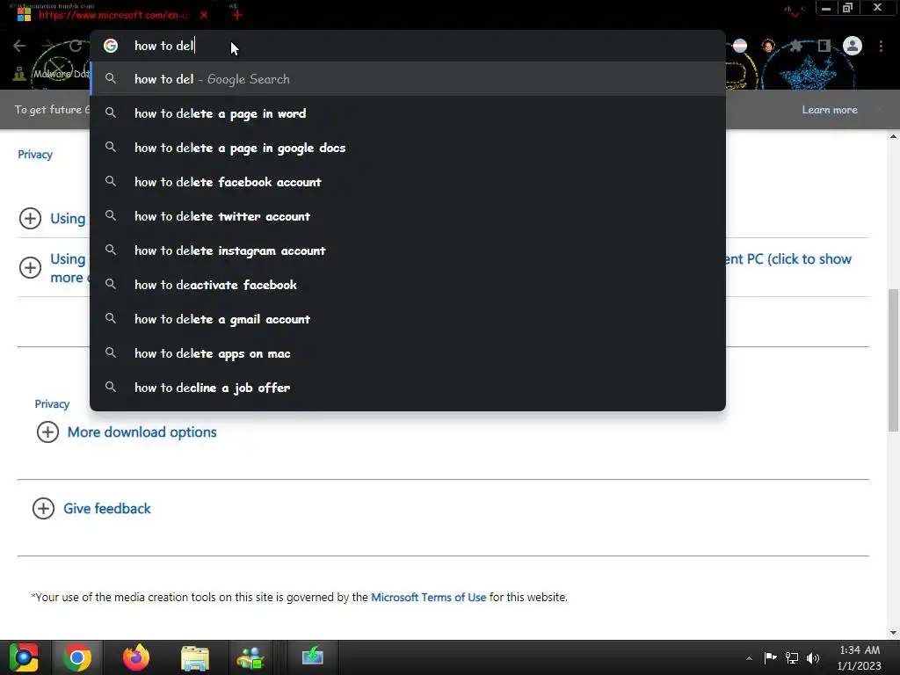This screenshot has width=900, height=675.
Task: Pick suggestion 'how to deactivate facebook'
Action: pyautogui.click(x=408, y=285)
